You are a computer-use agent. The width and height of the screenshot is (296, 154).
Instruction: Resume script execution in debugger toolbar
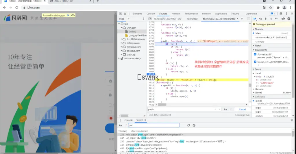[x=255, y=19]
